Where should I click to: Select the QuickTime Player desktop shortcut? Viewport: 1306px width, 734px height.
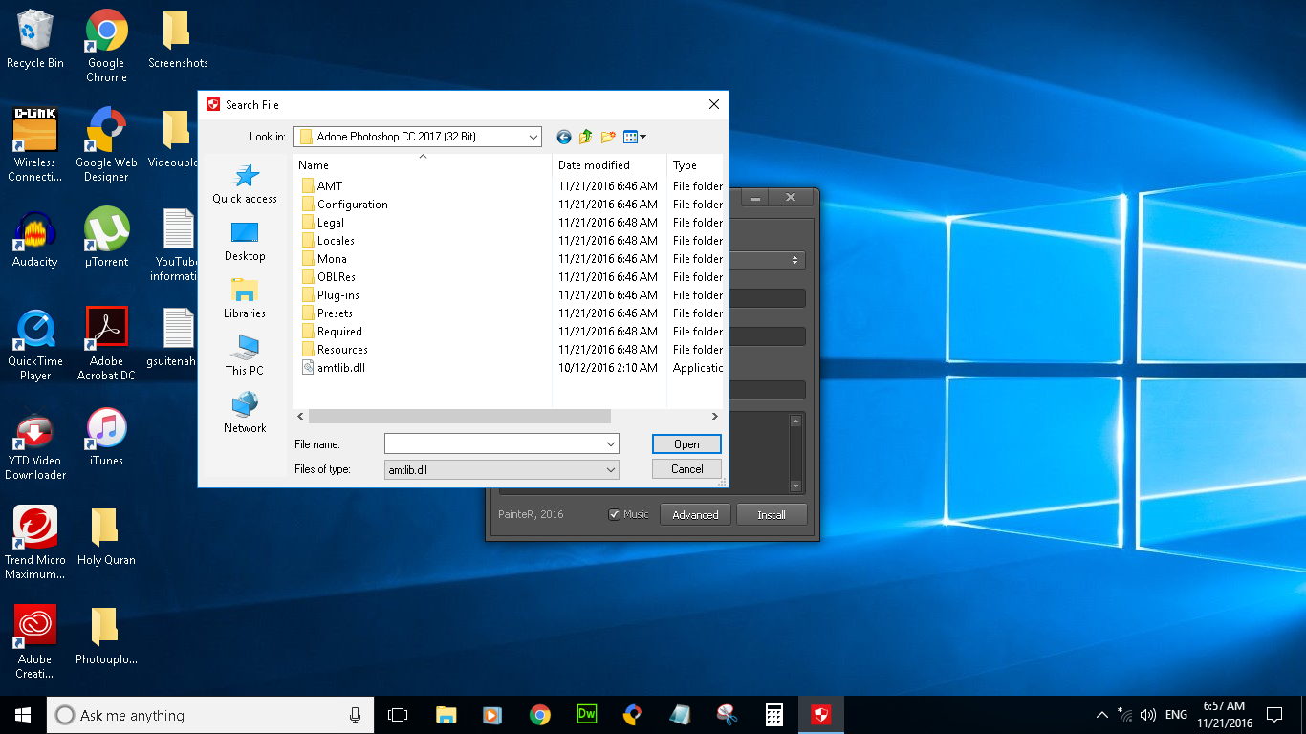click(35, 344)
